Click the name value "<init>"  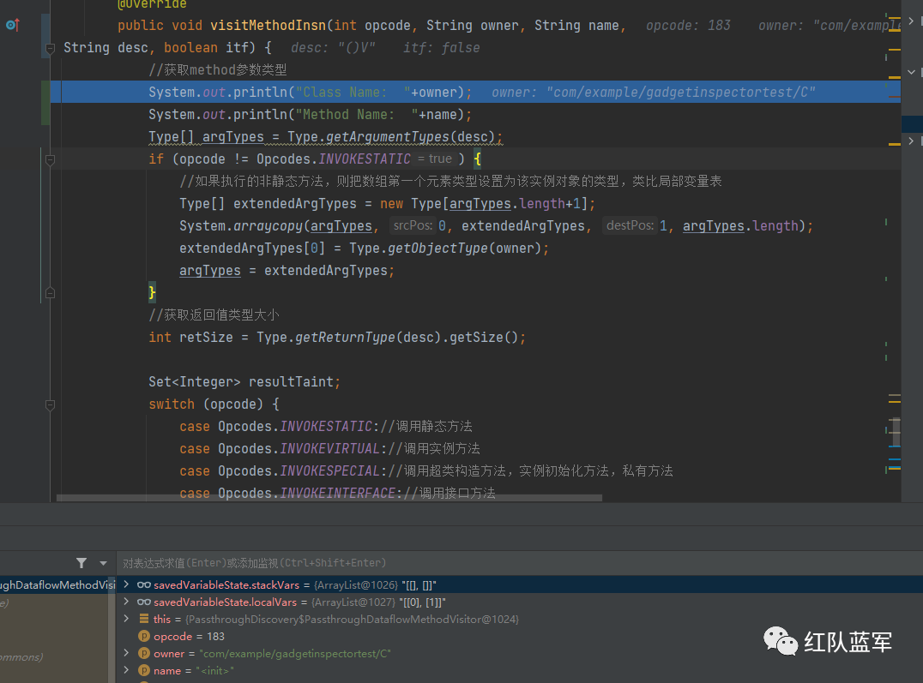tap(214, 671)
